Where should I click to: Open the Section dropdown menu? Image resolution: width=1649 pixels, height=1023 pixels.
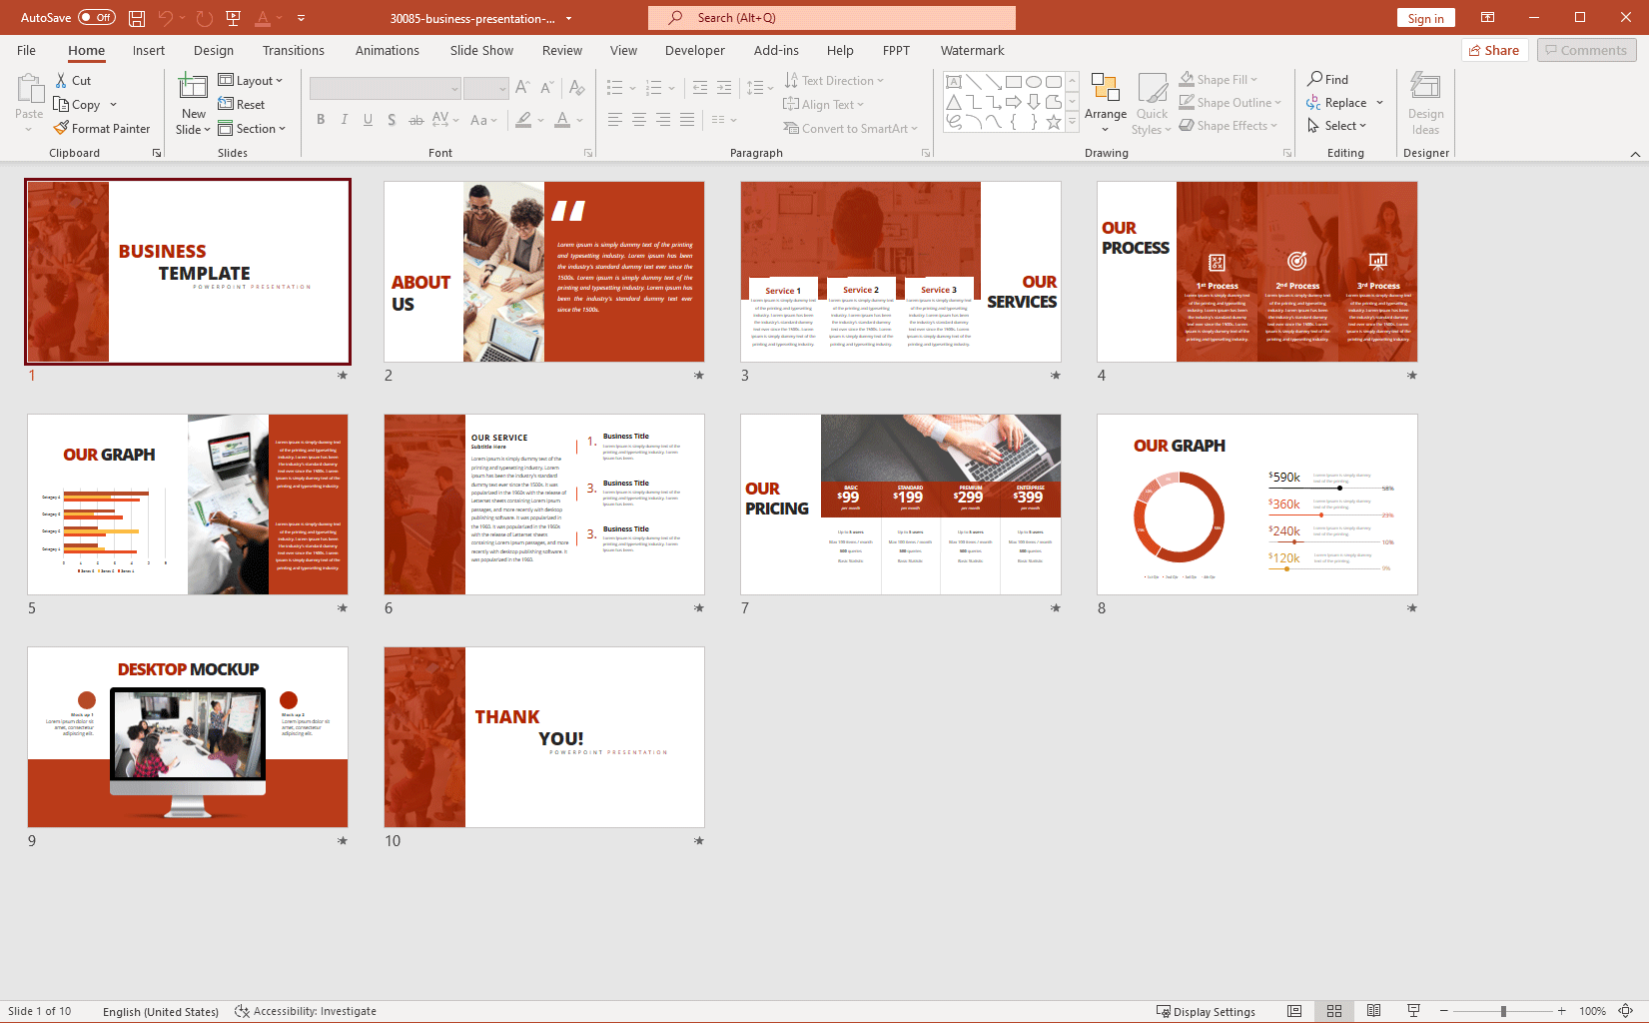click(x=252, y=129)
